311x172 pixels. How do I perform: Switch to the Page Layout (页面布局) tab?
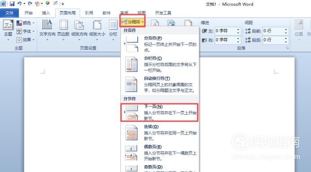(67, 13)
